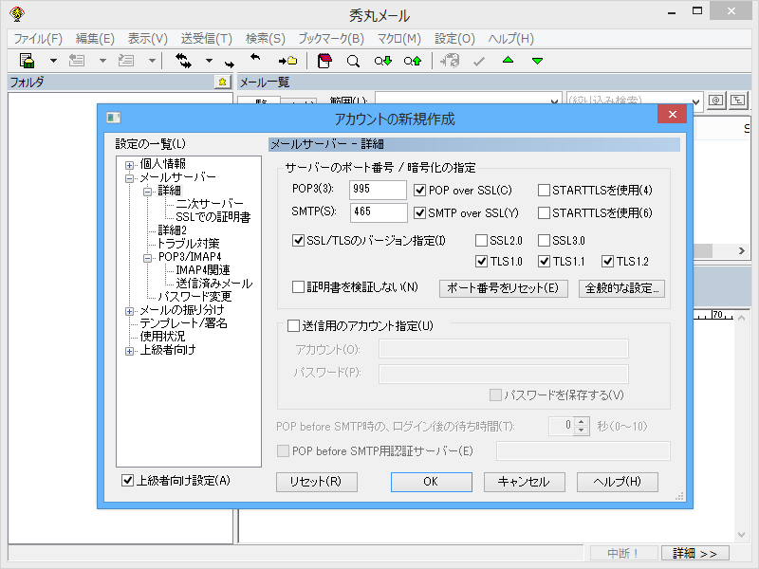The width and height of the screenshot is (759, 569).
Task: Enable the SSL2.0 checkbox
Action: coord(482,240)
